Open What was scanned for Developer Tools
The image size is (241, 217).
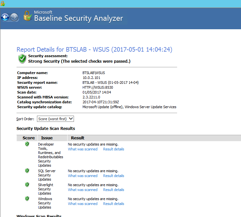(x=83, y=149)
